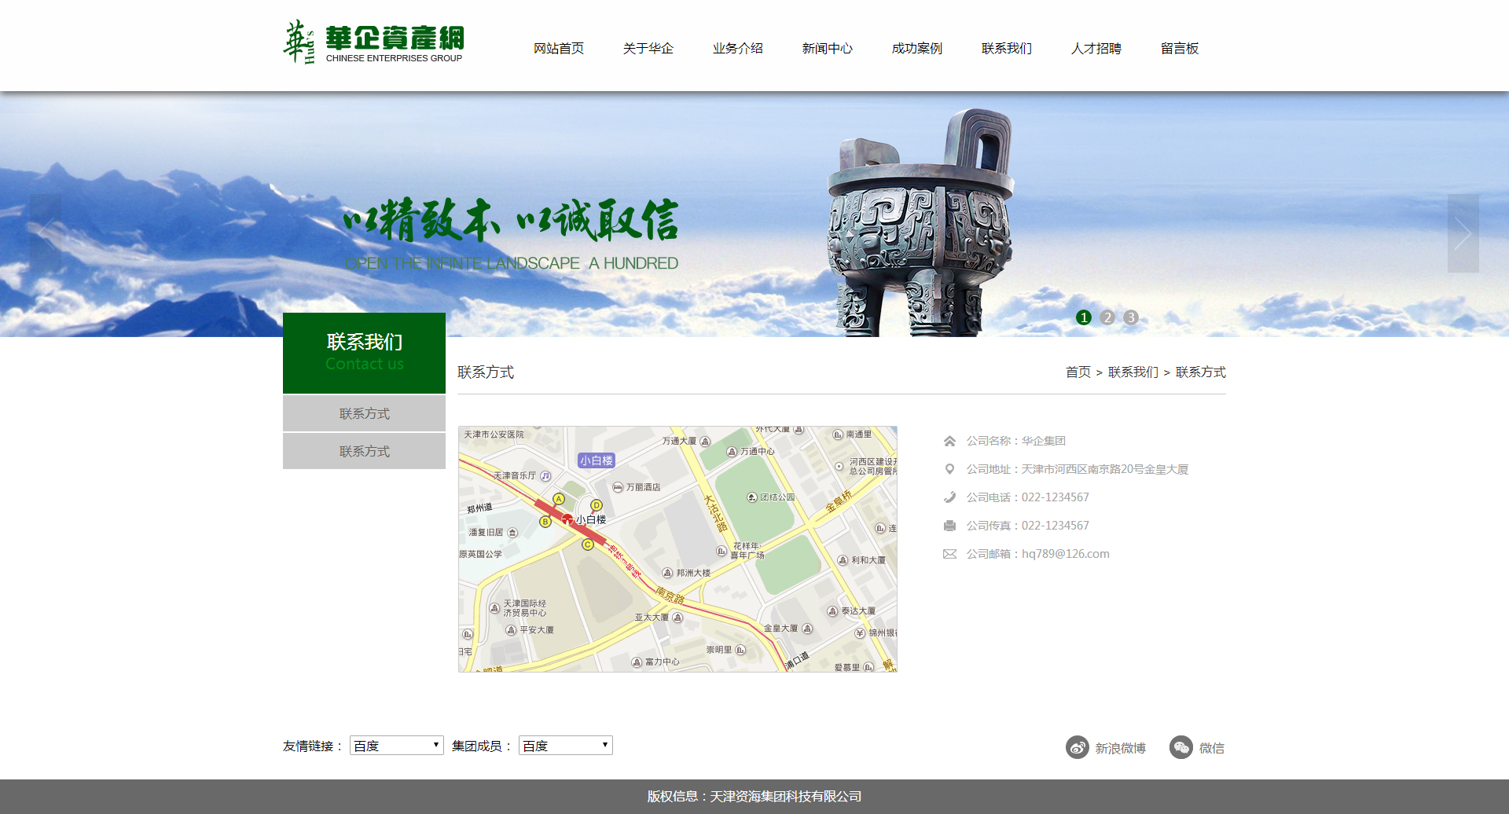The width and height of the screenshot is (1509, 814).
Task: Select banner slide indicator 2
Action: pos(1107,317)
